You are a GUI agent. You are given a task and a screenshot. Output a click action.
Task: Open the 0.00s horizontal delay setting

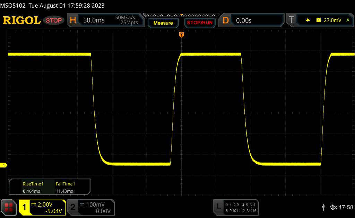(244, 20)
